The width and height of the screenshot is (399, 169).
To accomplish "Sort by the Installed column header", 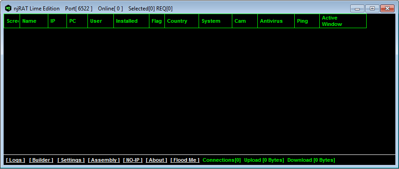I will (132, 21).
